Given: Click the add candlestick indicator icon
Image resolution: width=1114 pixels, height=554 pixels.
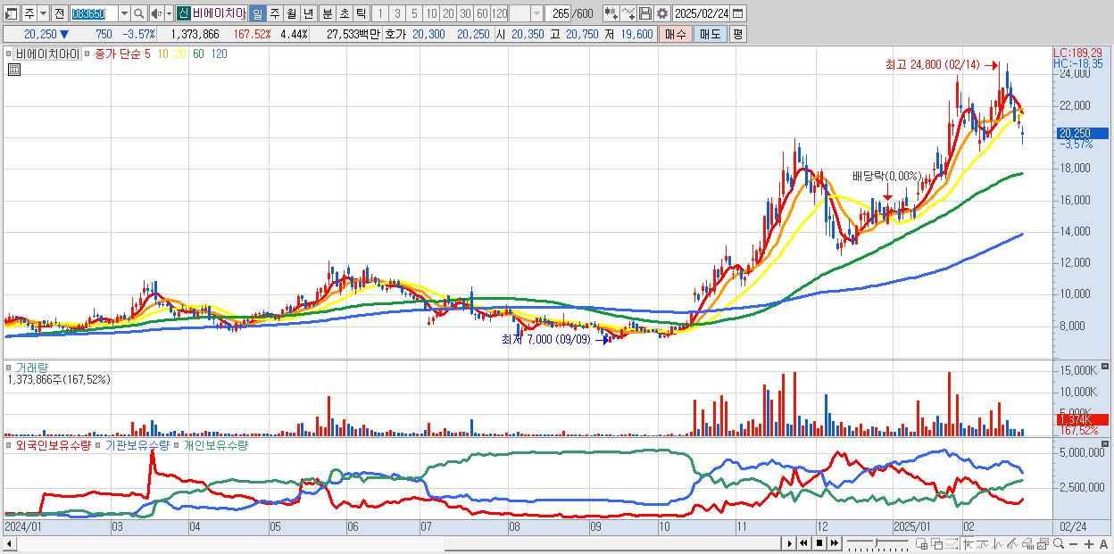Looking at the screenshot, I should 611,13.
